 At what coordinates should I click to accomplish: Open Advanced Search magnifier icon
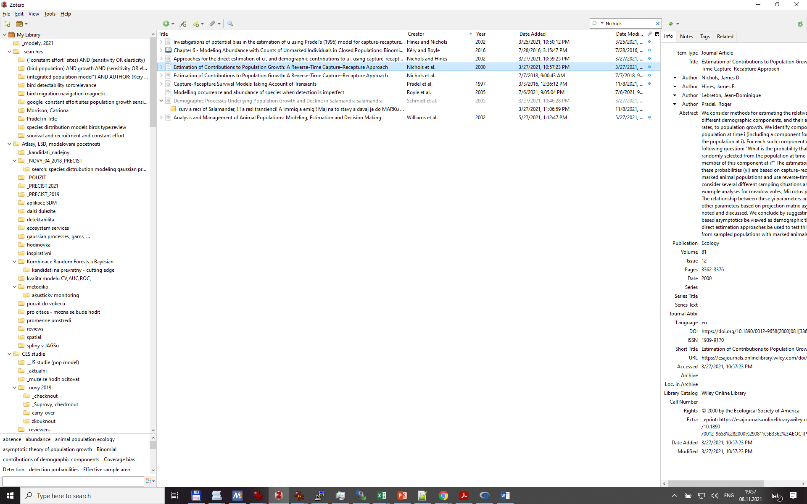tap(230, 24)
